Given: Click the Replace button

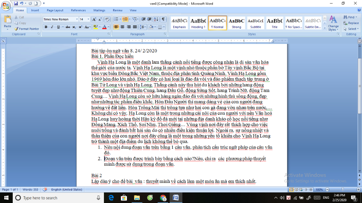Looking at the screenshot, I should coord(351,23).
